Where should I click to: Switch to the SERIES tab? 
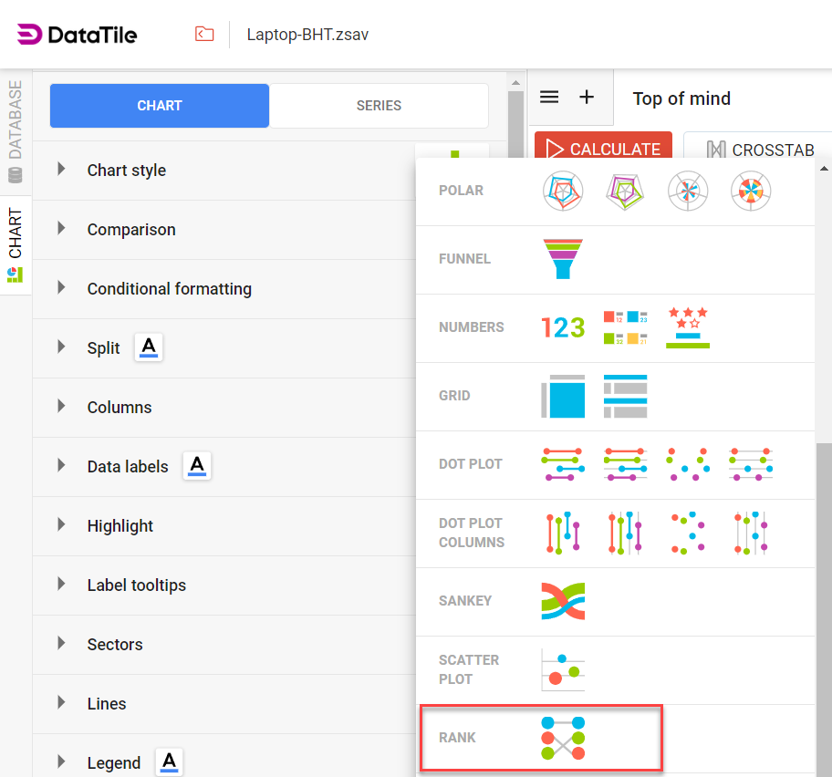coord(379,106)
